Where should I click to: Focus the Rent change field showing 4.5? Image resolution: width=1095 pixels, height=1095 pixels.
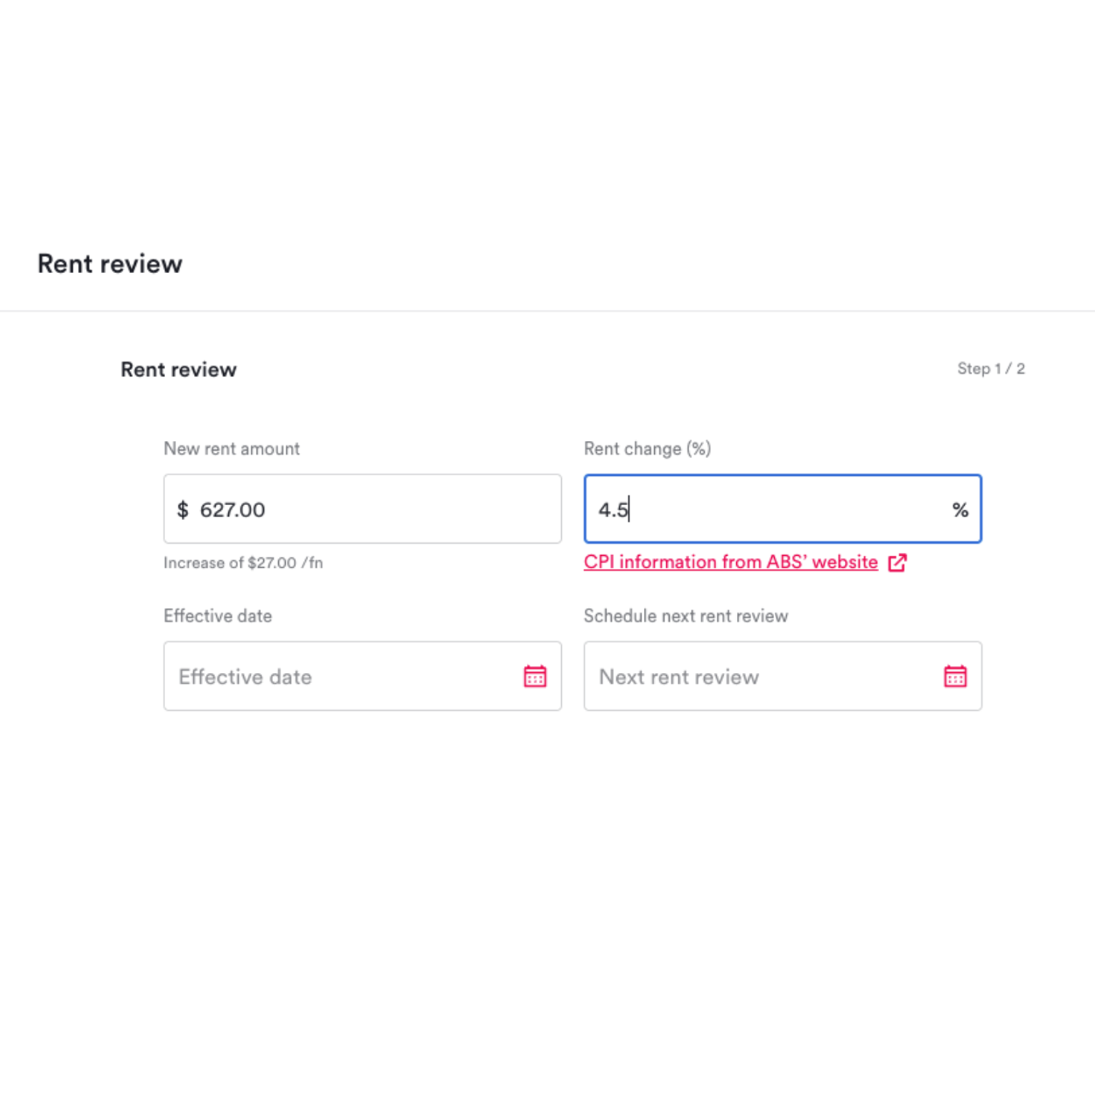click(782, 509)
